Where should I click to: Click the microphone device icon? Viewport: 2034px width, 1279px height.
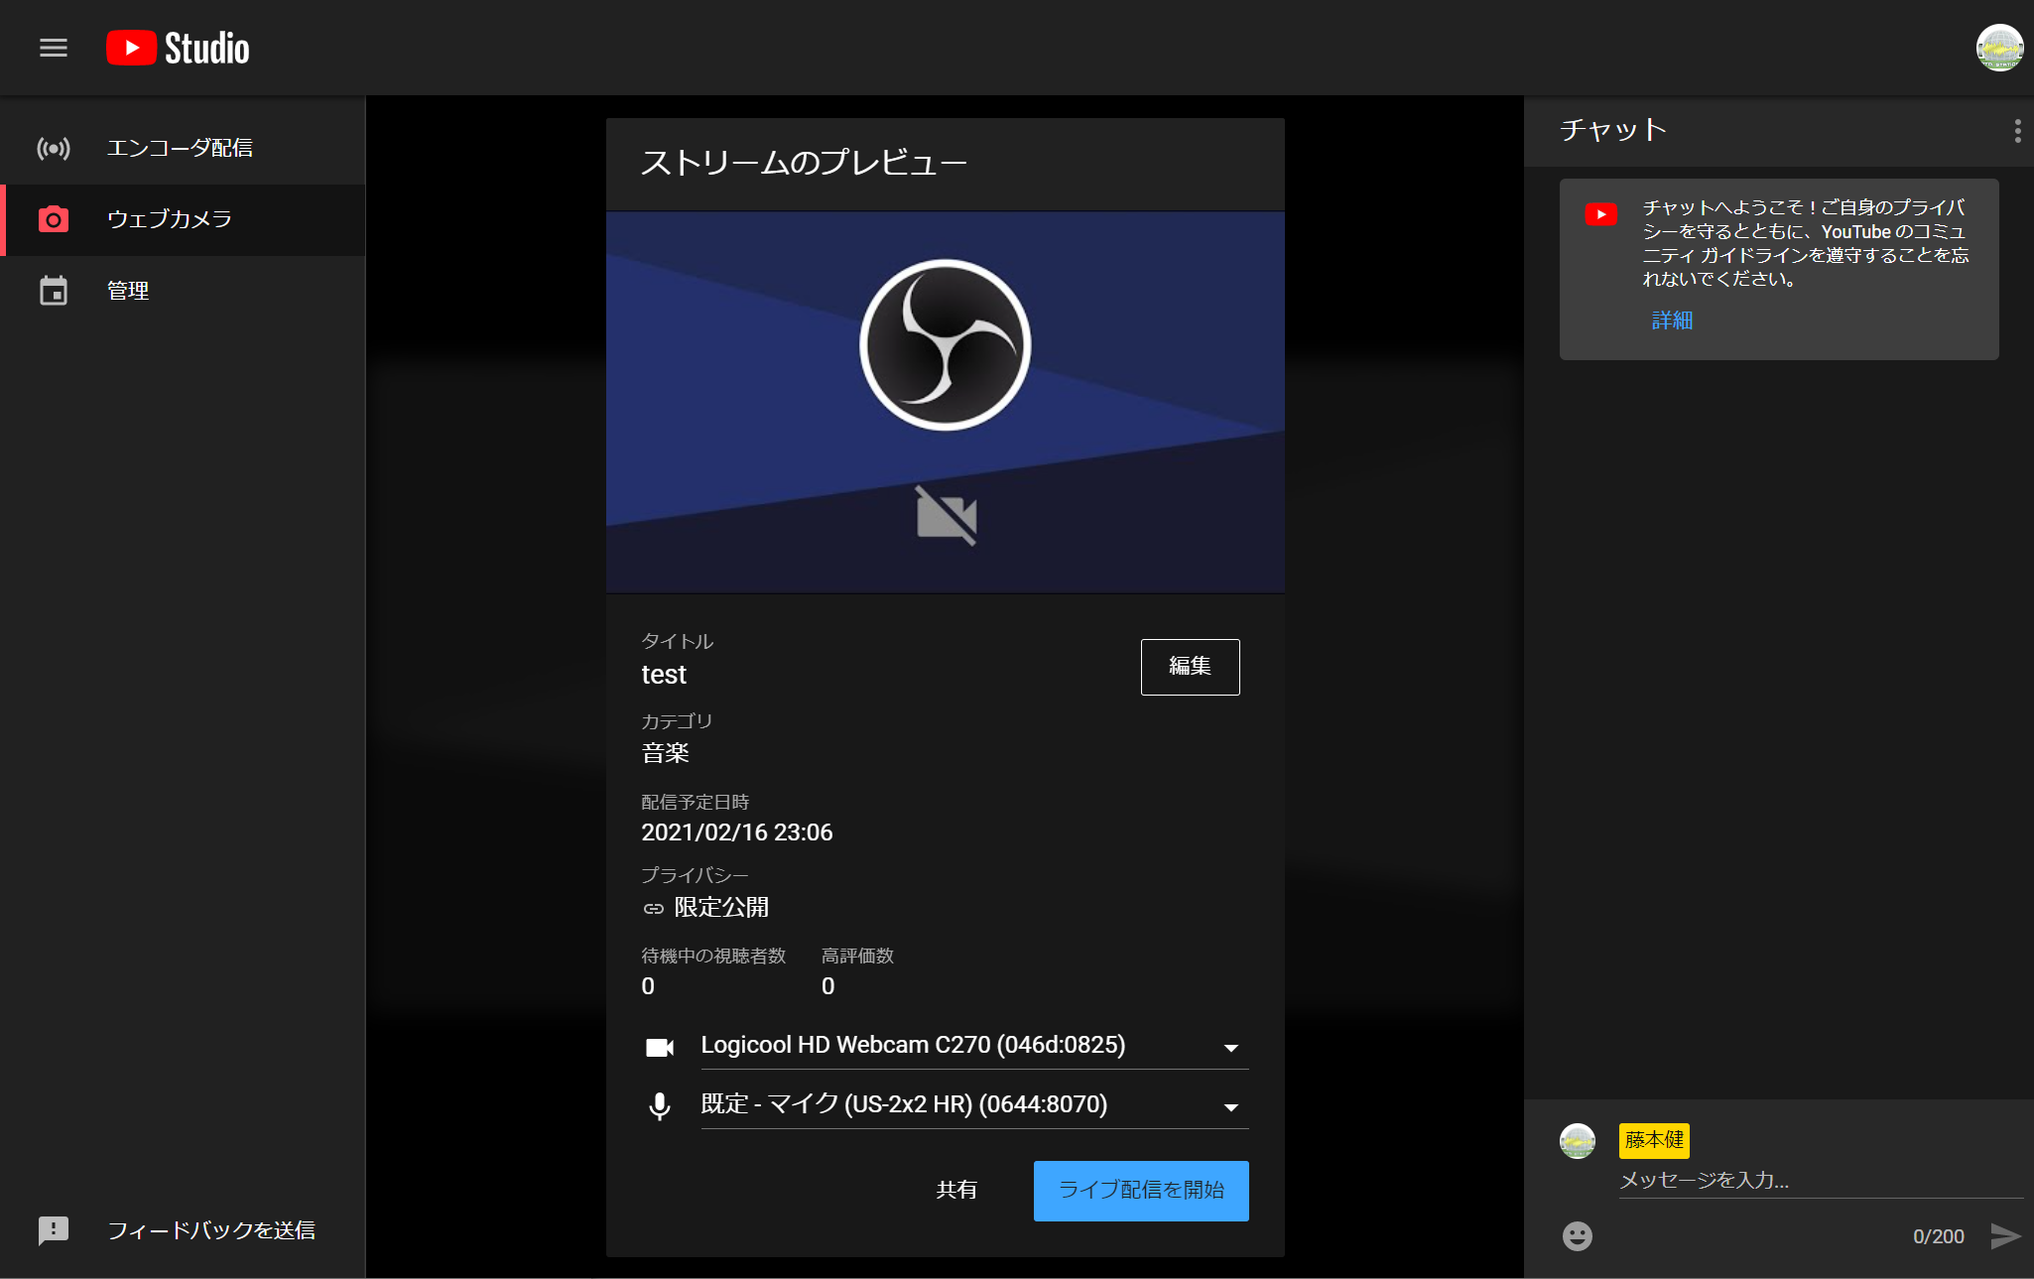click(660, 1106)
